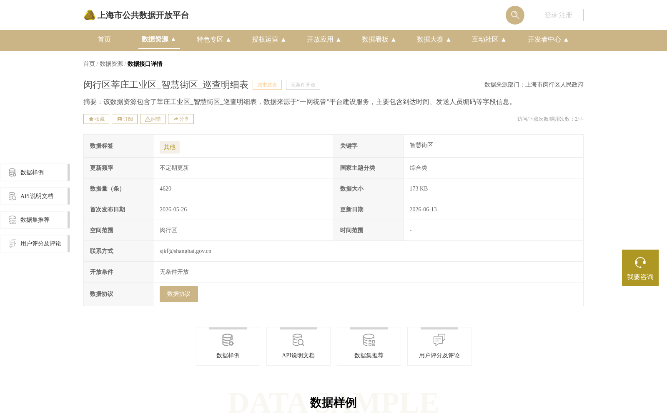Screen dimensions: 667x416
Task: Click the platform logo icon
Action: 90,15
